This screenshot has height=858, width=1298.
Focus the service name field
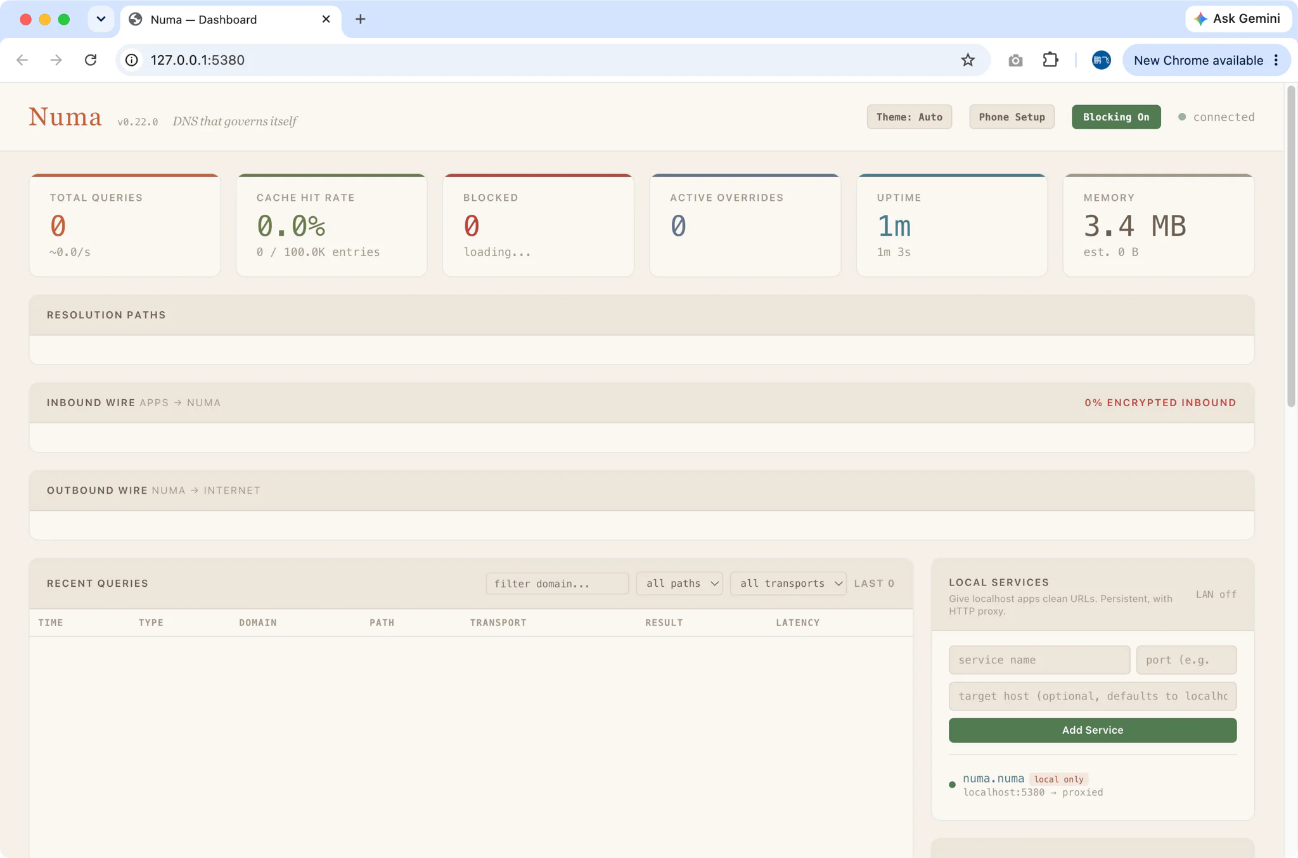point(1039,660)
